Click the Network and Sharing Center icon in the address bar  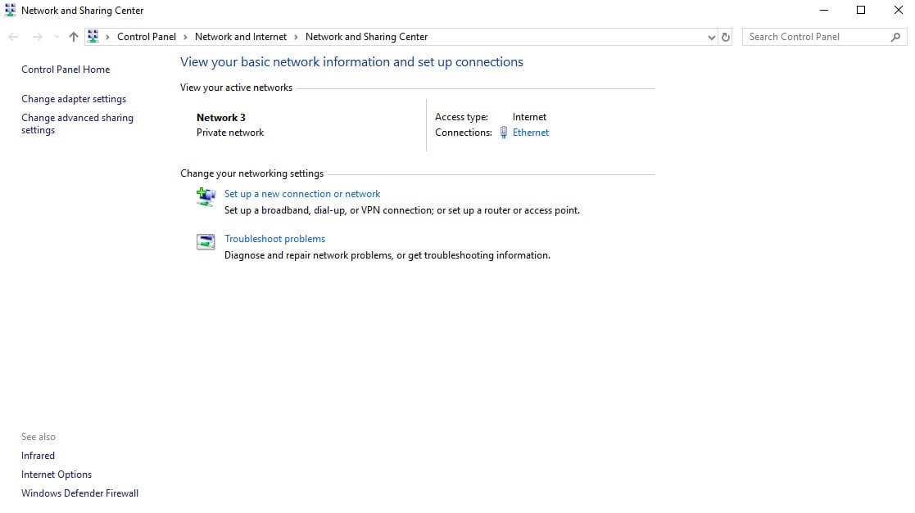93,36
